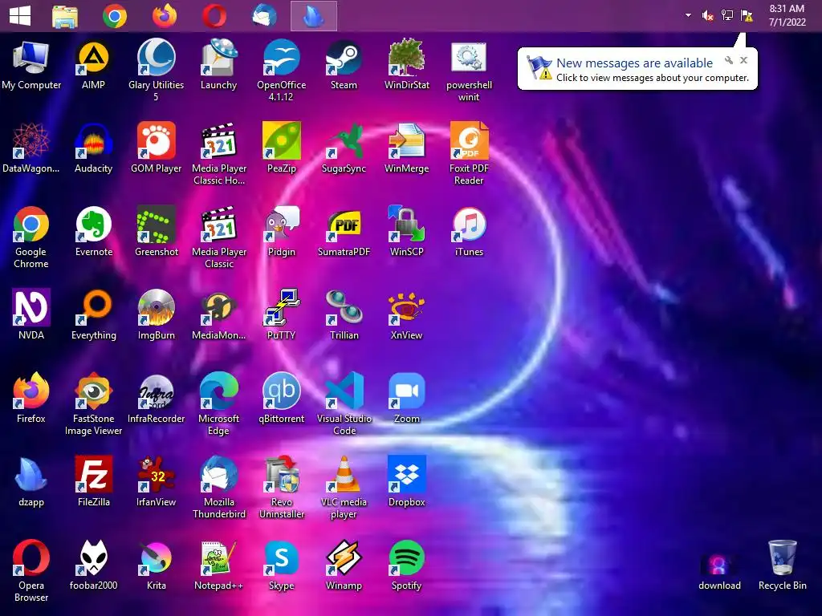Click the muted volume tray icon
822x616 pixels.
tap(708, 16)
